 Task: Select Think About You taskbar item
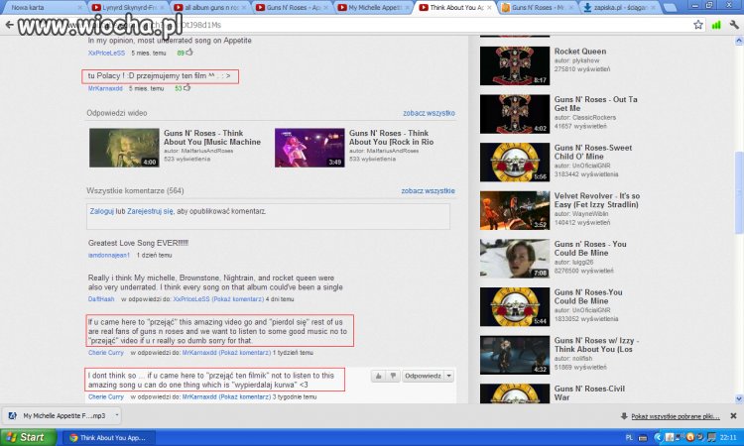(107, 437)
